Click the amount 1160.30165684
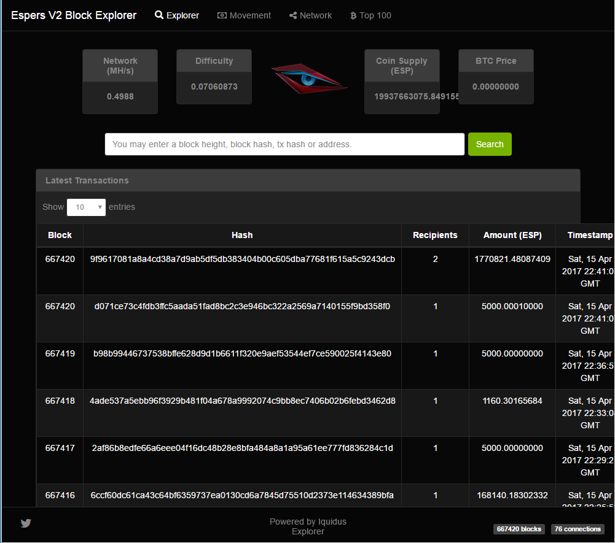The height and width of the screenshot is (543, 615). (512, 401)
